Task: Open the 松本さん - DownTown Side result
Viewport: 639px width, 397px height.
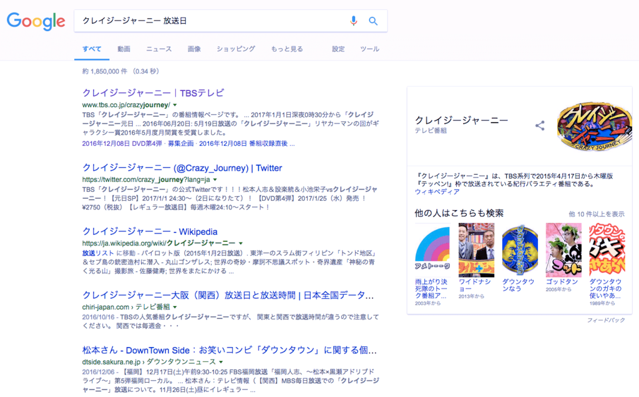Action: [230, 350]
